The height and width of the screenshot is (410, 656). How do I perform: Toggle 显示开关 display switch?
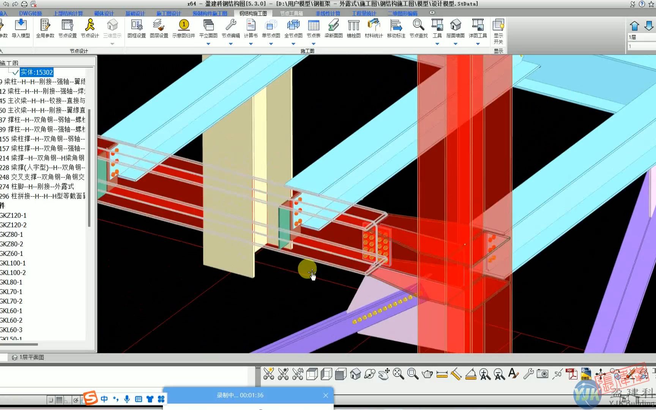point(498,32)
